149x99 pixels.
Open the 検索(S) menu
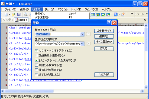click(37, 9)
